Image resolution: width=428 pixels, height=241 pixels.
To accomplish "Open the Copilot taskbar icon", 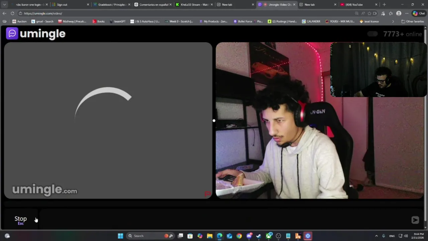I will click(x=200, y=236).
